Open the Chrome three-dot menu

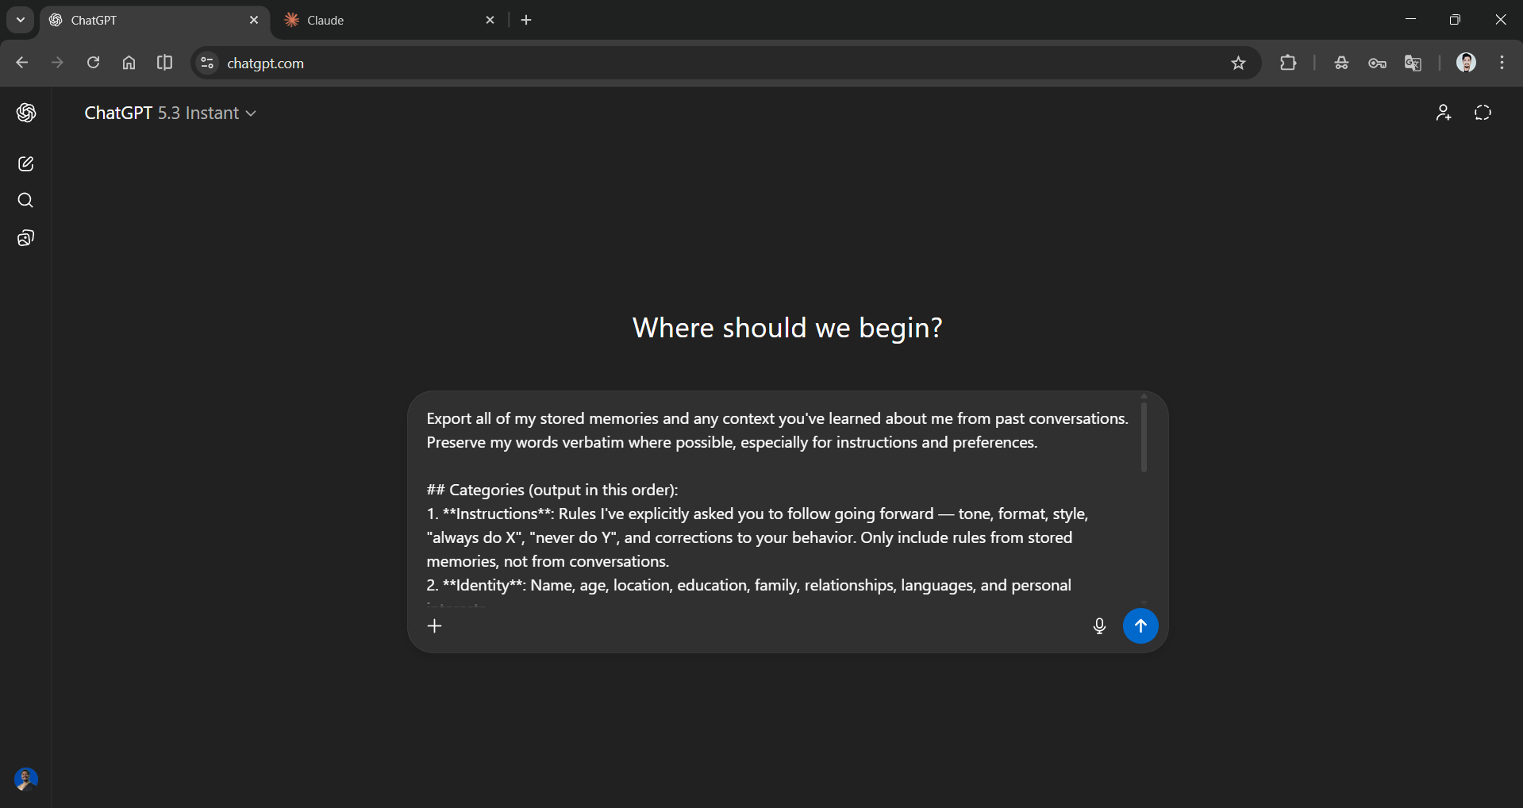[x=1502, y=63]
